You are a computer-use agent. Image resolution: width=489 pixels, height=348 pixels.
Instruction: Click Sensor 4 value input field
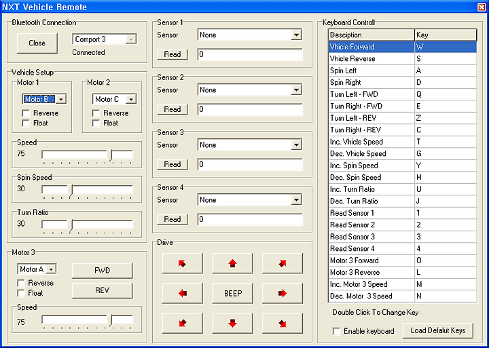click(x=250, y=219)
